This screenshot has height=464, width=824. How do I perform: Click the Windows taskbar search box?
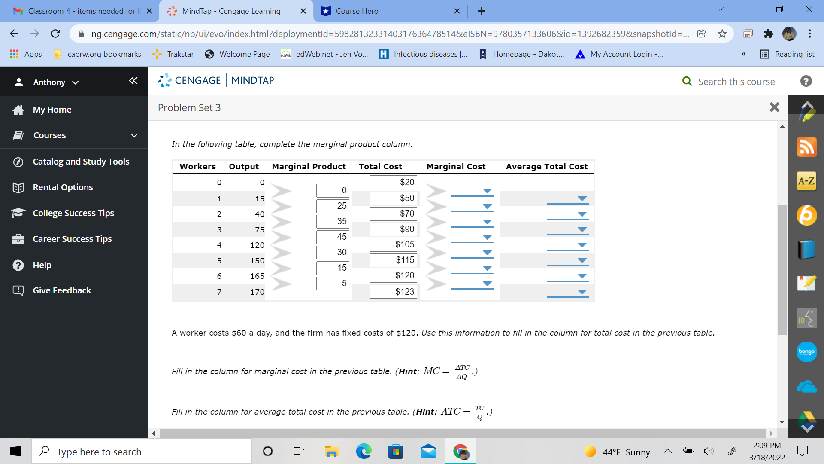[x=142, y=452]
